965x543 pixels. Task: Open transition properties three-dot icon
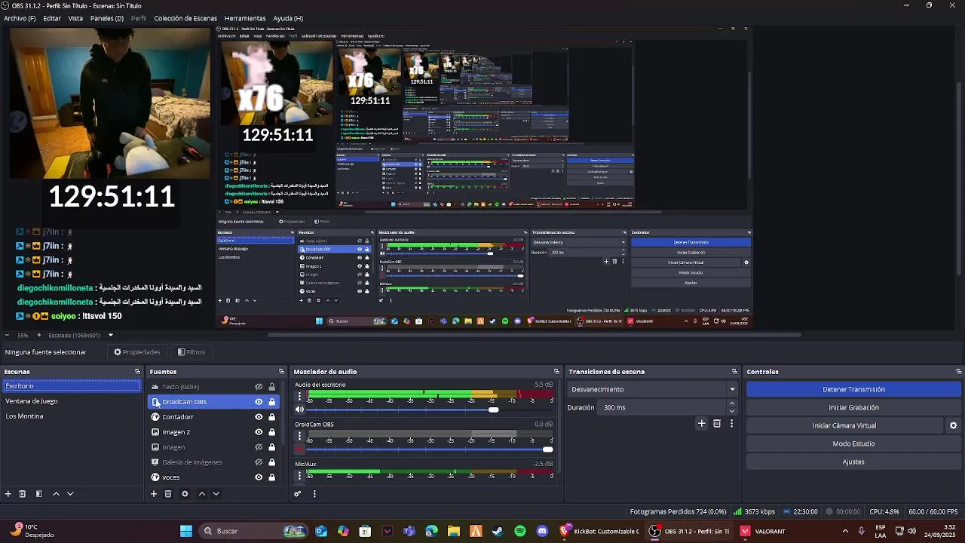(x=731, y=424)
